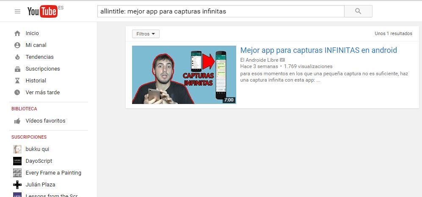Screen dimensions: 422x197
Task: Open the hamburger guide menu
Action: click(x=17, y=11)
